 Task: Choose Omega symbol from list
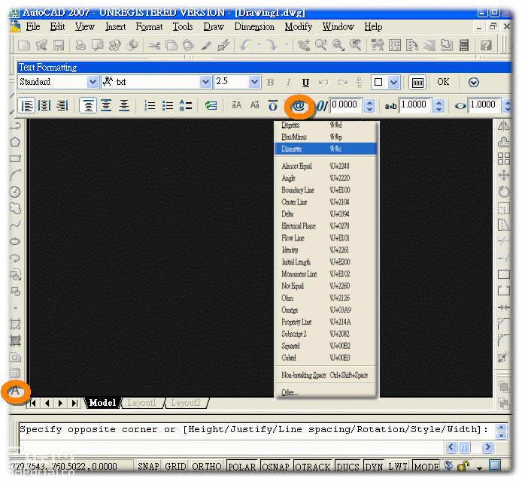[326, 310]
